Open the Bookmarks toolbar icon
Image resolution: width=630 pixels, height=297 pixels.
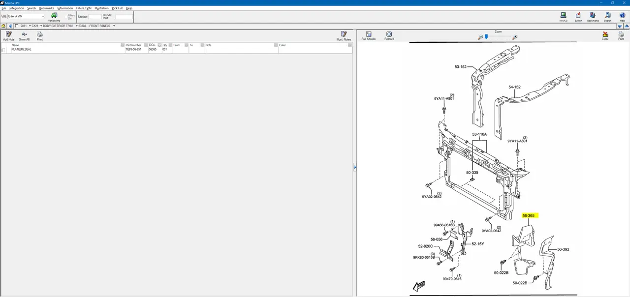(x=593, y=16)
